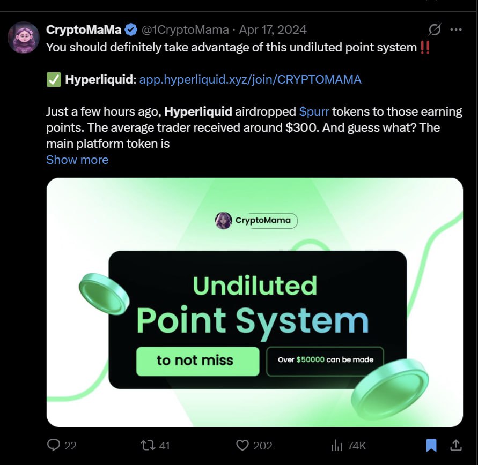Open the three-dot more options menu
478x465 pixels.
pos(455,29)
